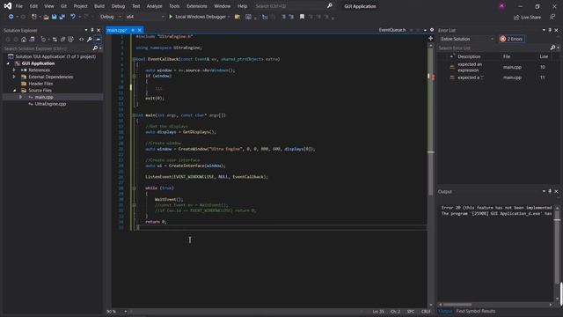563x317 pixels.
Task: Click the Visual Studio logo icon
Action: [8, 6]
